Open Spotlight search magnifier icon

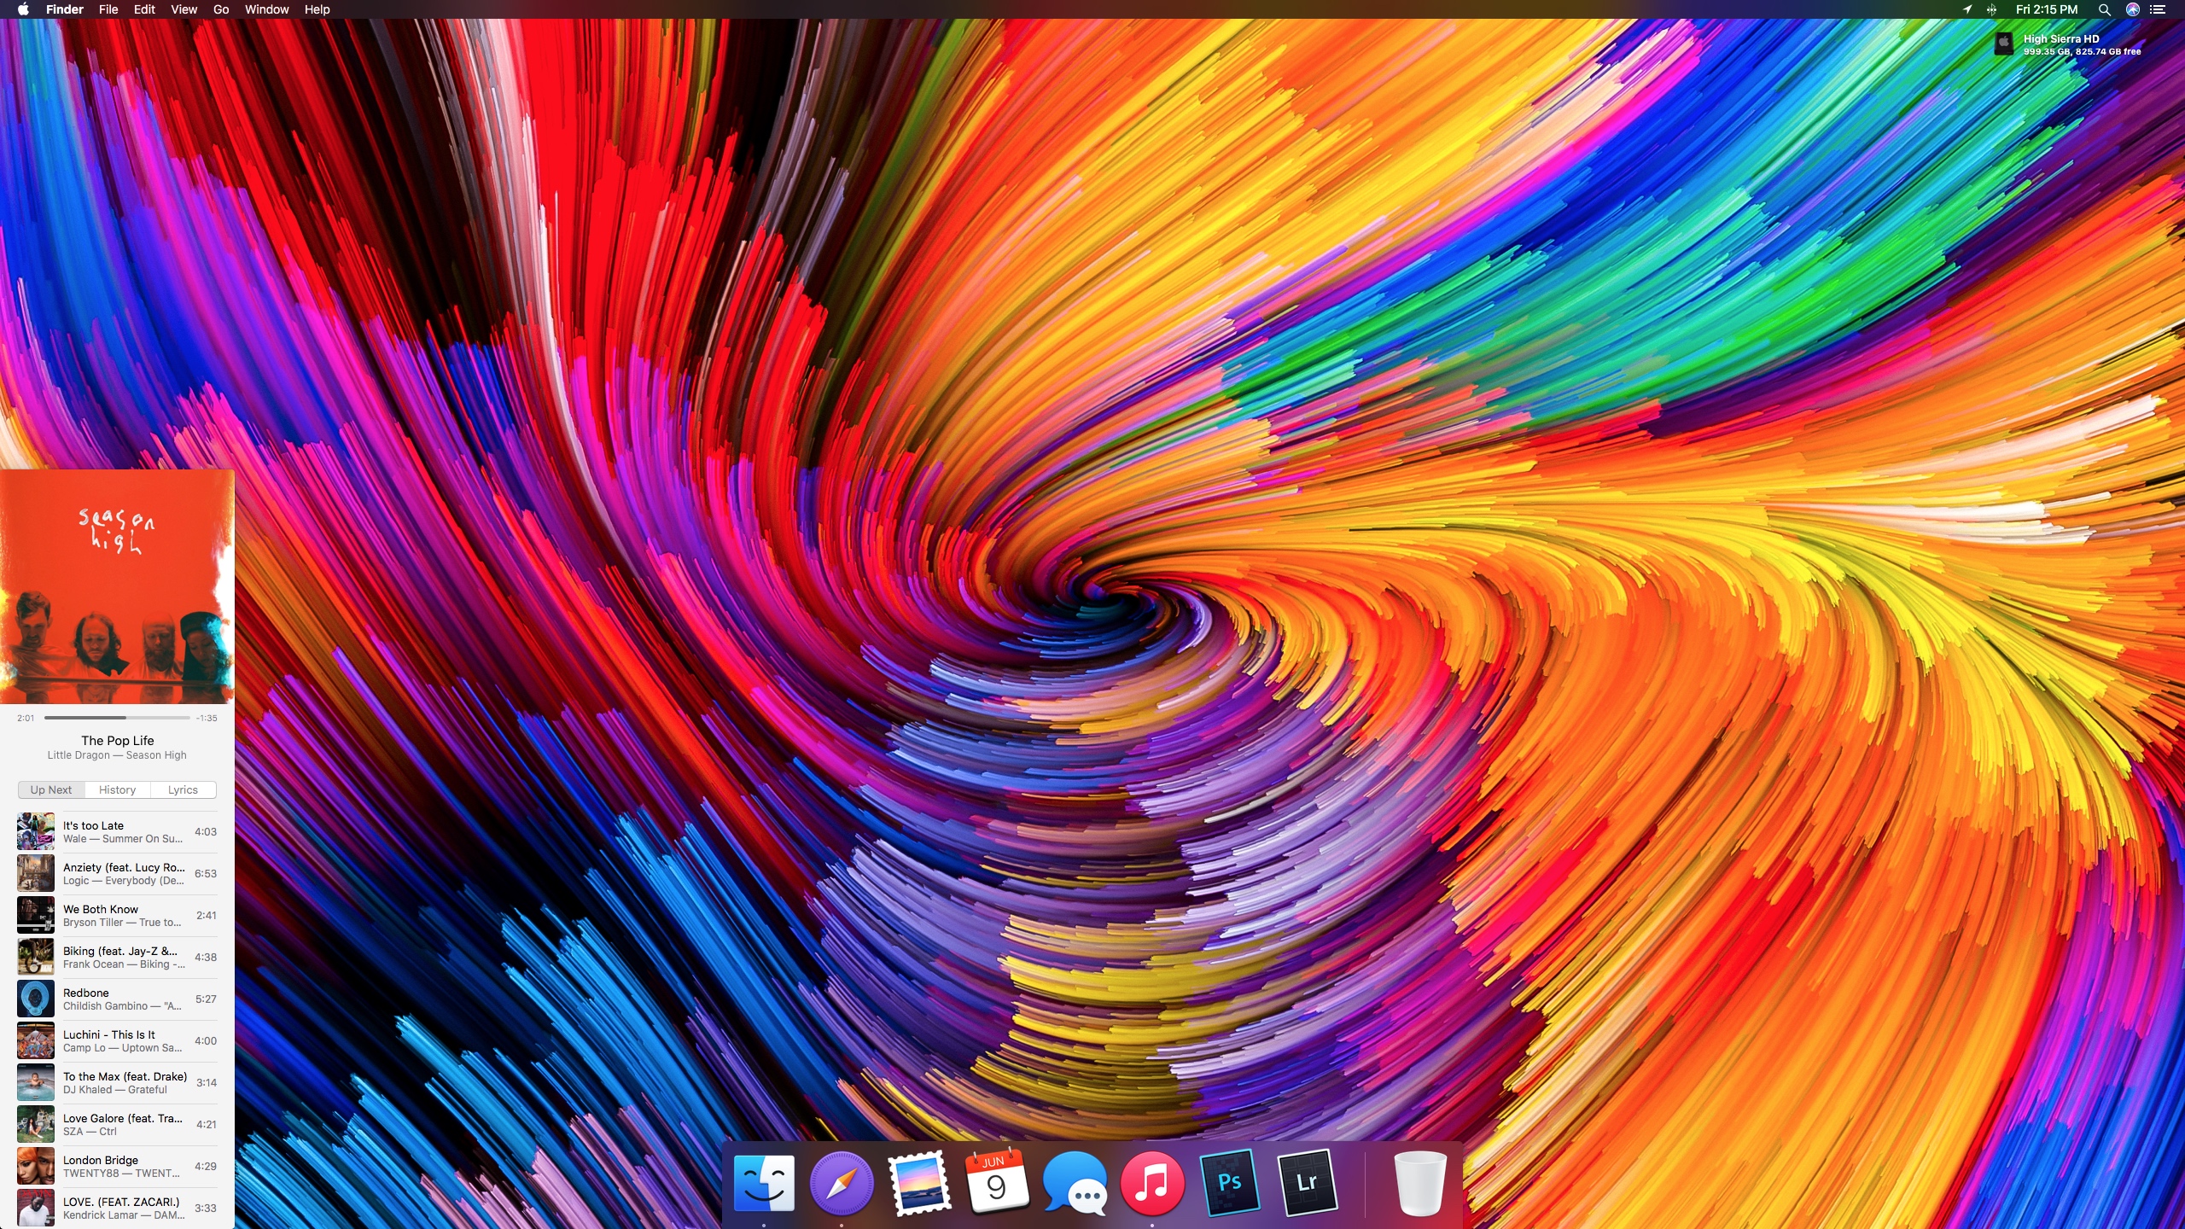point(2104,9)
